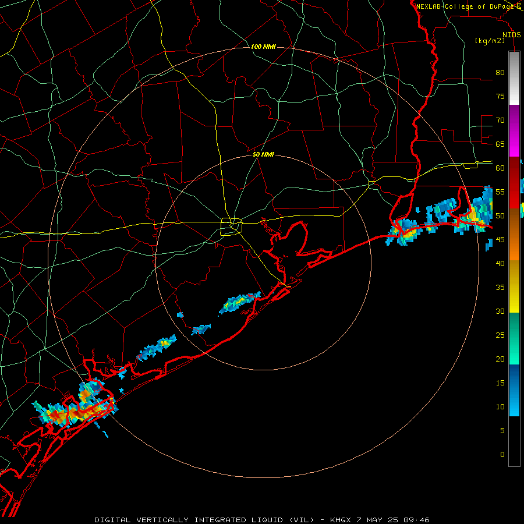Click the legend value 50
Viewport: 524px width, 524px height.
(x=500, y=215)
